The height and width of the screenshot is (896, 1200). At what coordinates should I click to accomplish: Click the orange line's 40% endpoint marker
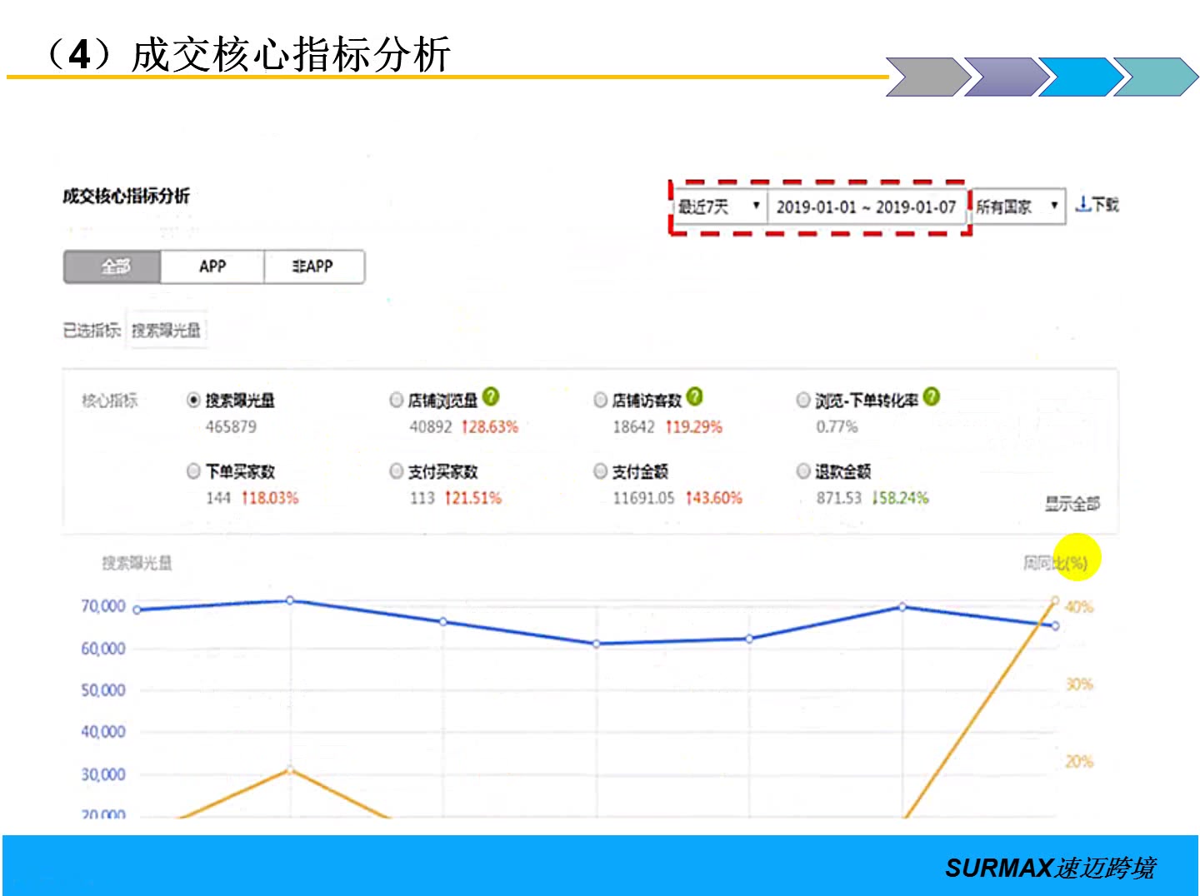click(1055, 600)
